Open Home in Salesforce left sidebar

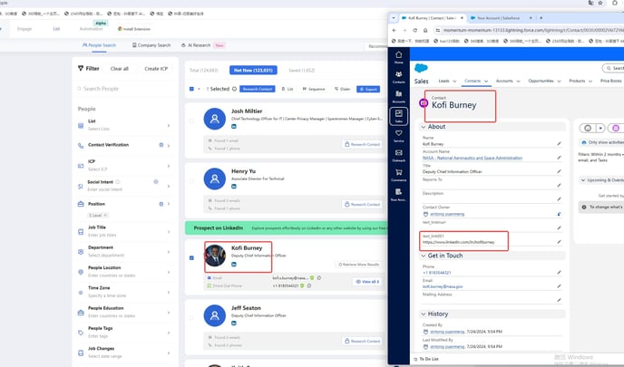[398, 57]
